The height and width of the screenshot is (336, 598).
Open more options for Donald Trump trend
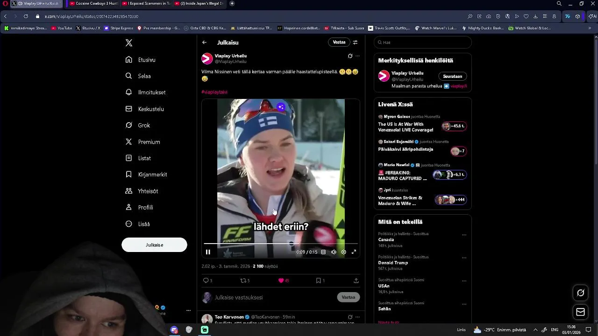point(464,258)
